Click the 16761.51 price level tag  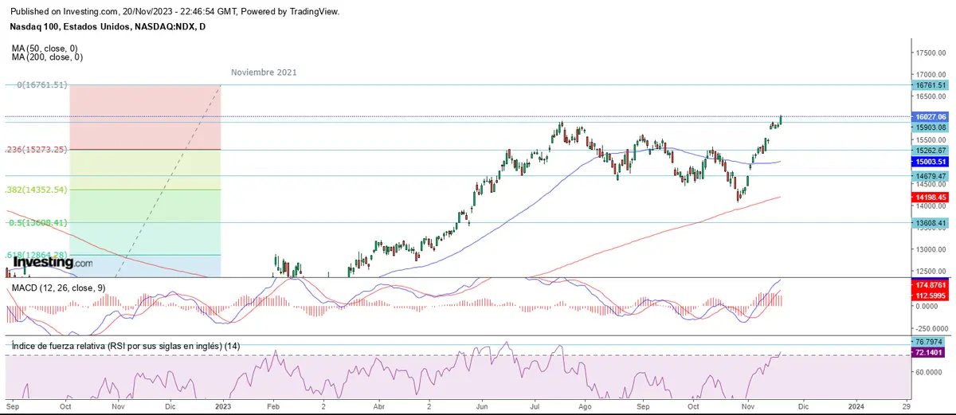pos(931,85)
